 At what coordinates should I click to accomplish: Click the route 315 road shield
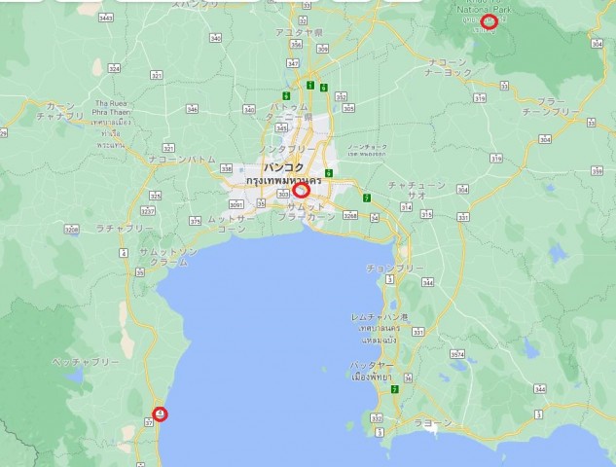(426, 214)
